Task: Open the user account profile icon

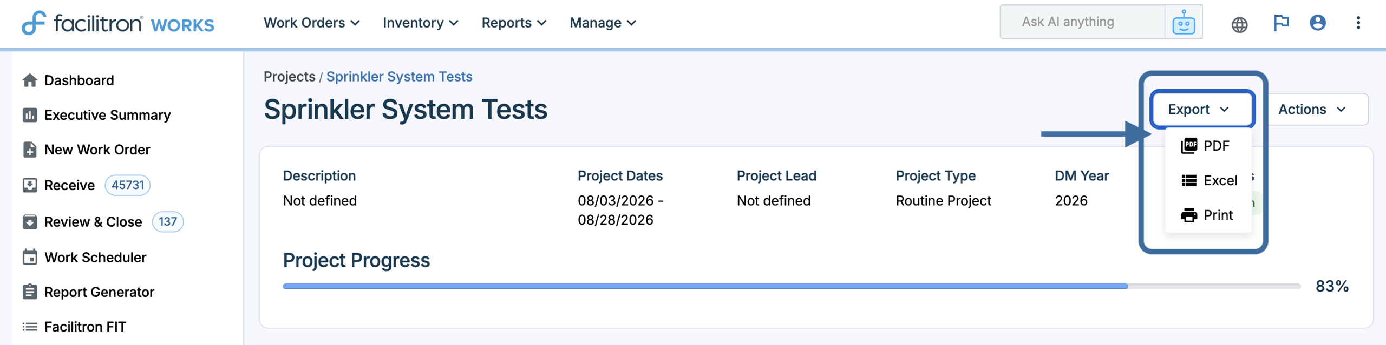Action: coord(1318,23)
